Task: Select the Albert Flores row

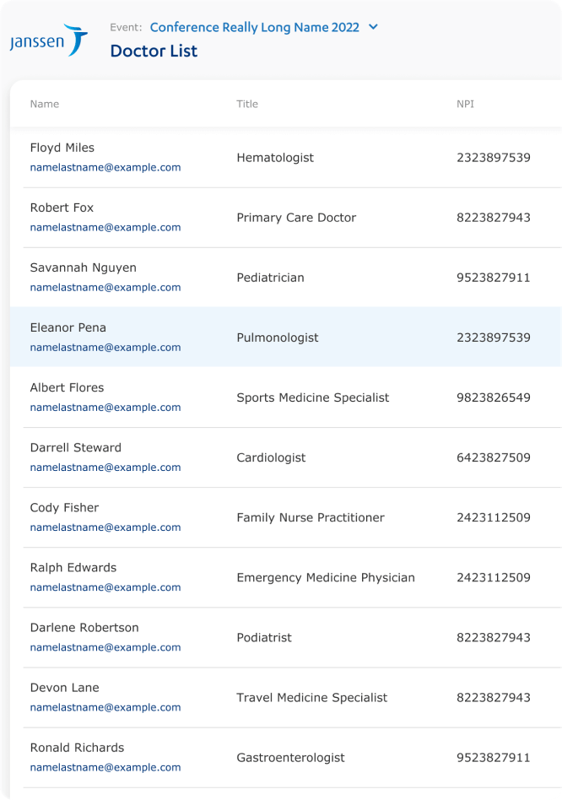Action: [281, 397]
